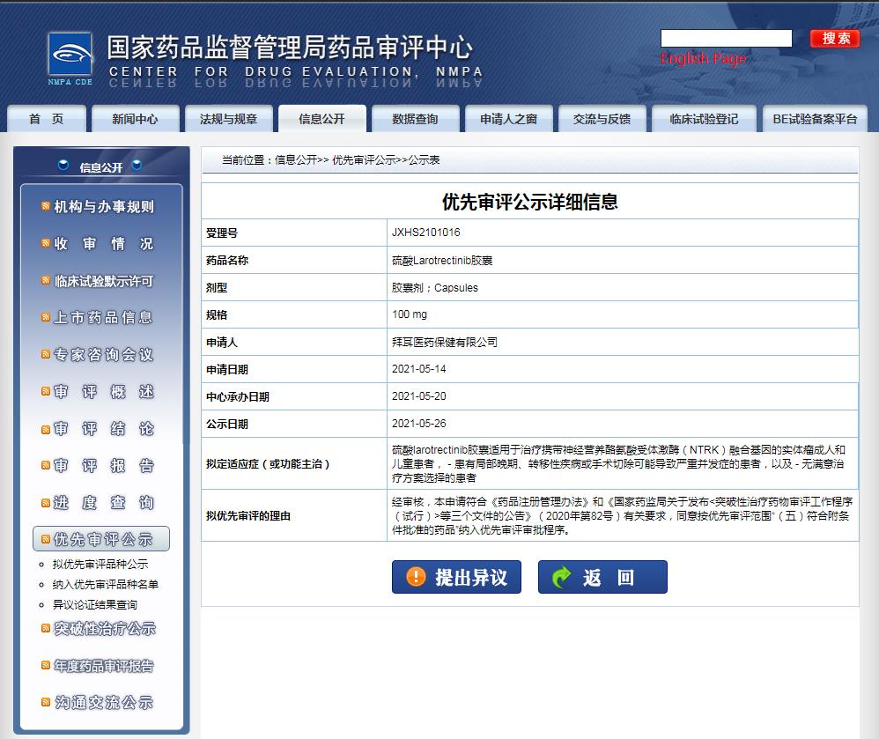Open 突破性治疗公示 sidebar entry
Screen dimensions: 879x739
pyautogui.click(x=104, y=629)
